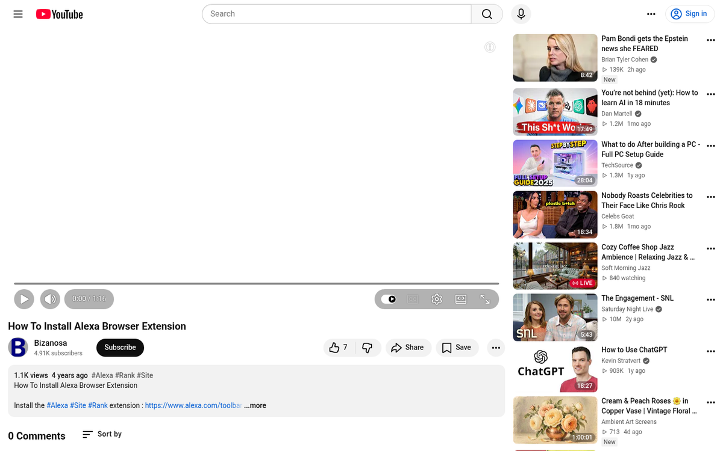This screenshot has width=723, height=451.
Task: Open Sort by comments dropdown
Action: click(102, 434)
